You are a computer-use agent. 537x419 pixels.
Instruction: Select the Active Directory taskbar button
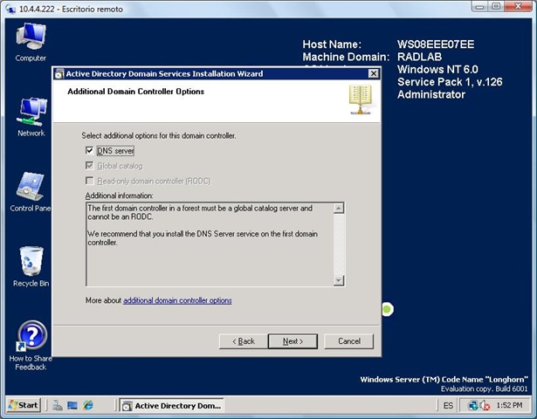pyautogui.click(x=172, y=406)
